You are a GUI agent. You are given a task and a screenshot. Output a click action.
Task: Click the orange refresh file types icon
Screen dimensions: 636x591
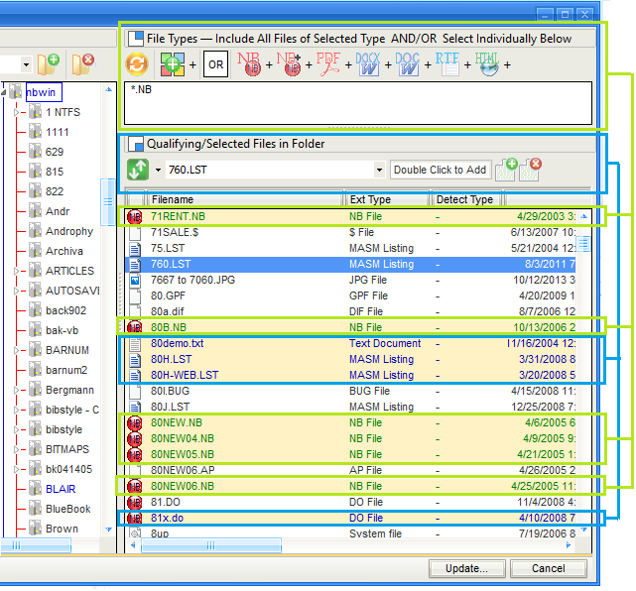pos(137,65)
